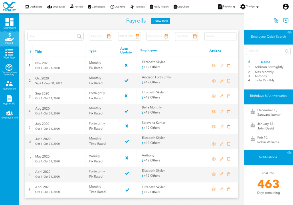This screenshot has width=293, height=205.
Task: Open Payrolls in the top navigation
Action: pyautogui.click(x=76, y=7)
